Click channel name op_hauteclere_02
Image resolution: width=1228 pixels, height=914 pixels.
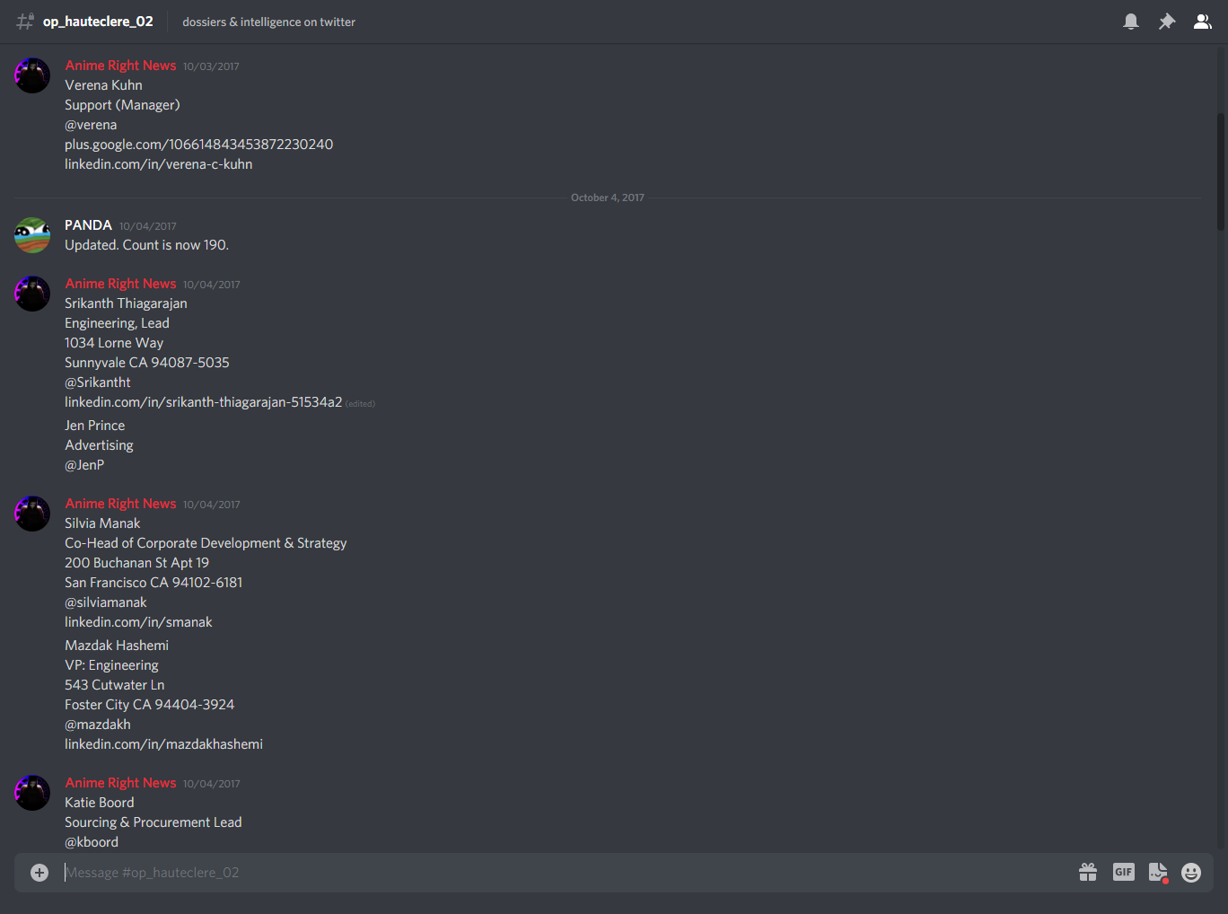(98, 22)
